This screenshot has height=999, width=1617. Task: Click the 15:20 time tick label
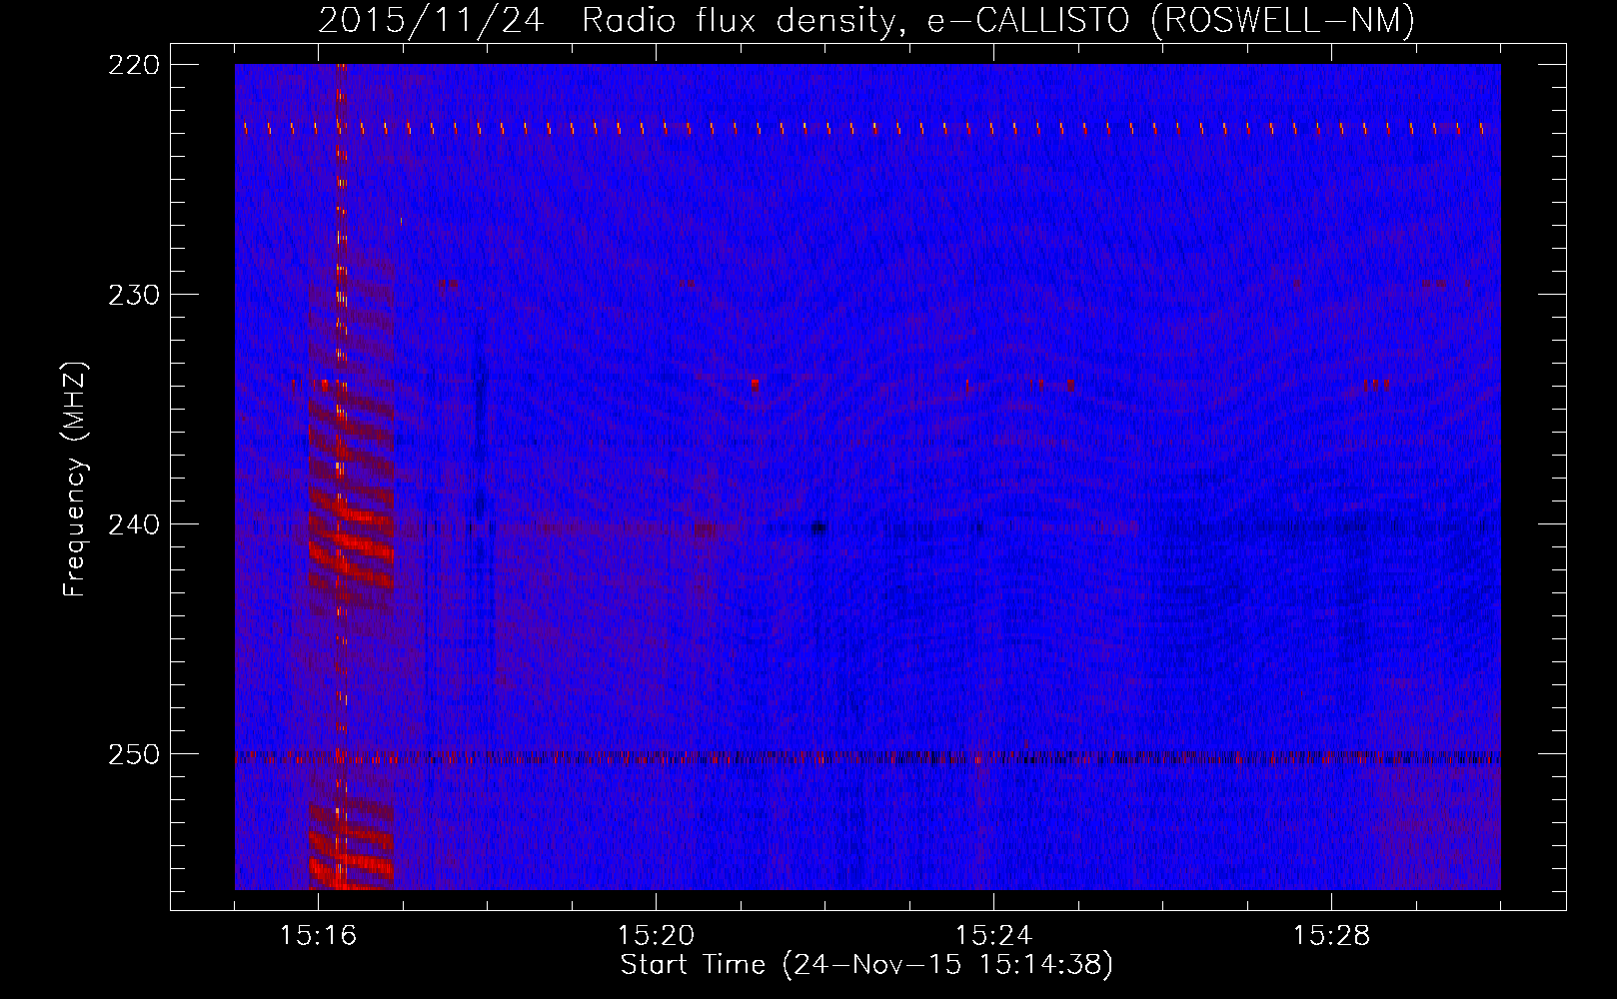click(x=656, y=935)
